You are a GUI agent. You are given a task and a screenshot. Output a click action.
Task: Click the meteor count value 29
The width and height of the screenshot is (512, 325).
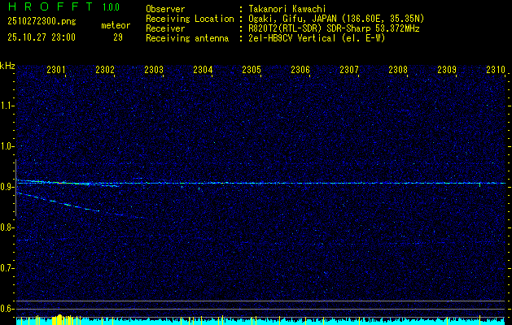(118, 37)
